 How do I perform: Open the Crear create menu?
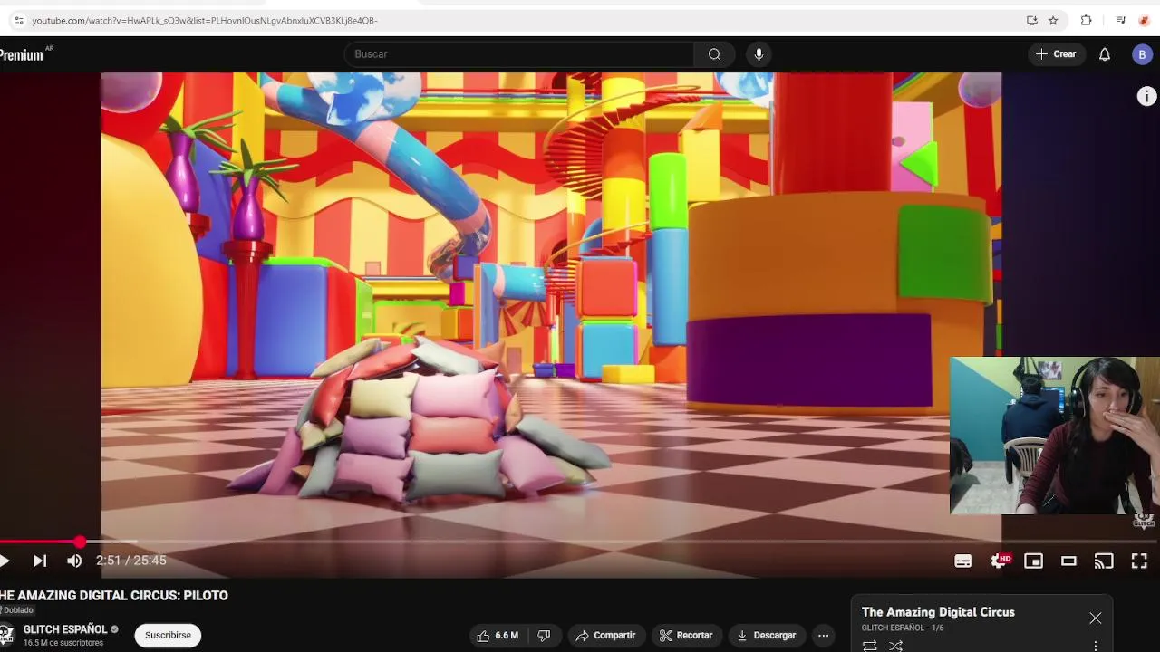click(x=1056, y=54)
